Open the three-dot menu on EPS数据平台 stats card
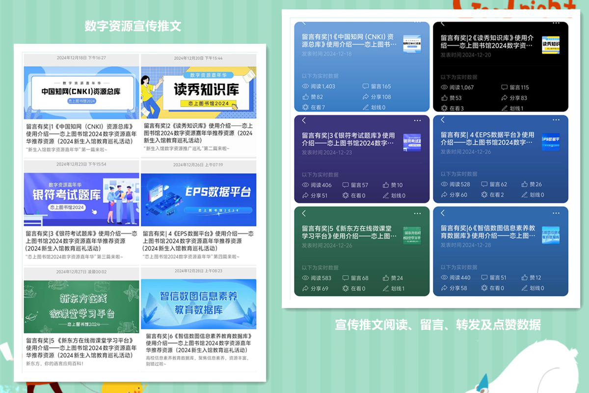The height and width of the screenshot is (393, 589). coord(556,120)
